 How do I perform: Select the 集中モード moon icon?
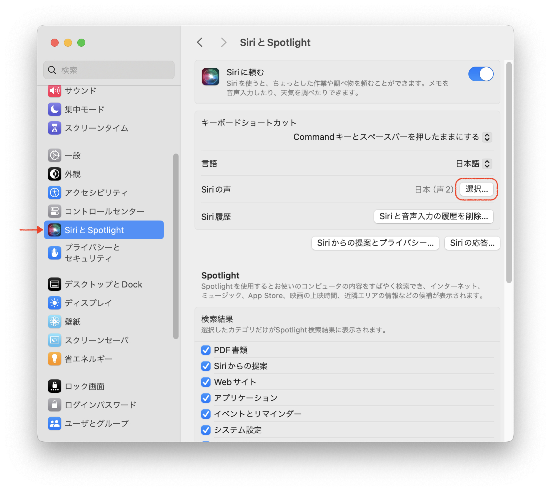[55, 109]
